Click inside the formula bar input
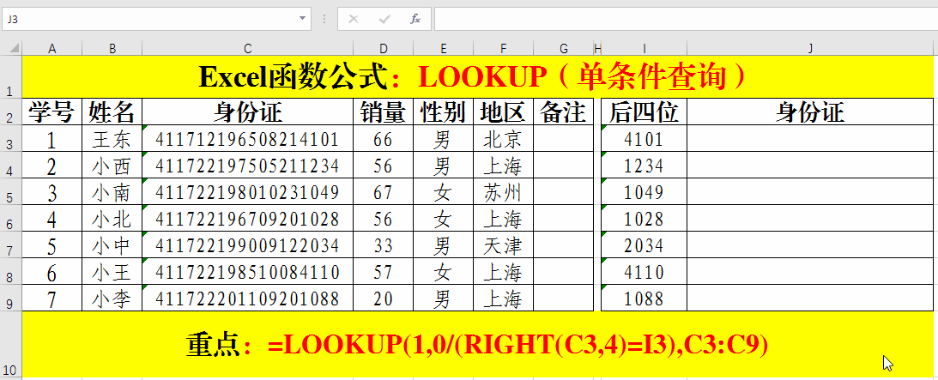The height and width of the screenshot is (380, 938). (686, 19)
